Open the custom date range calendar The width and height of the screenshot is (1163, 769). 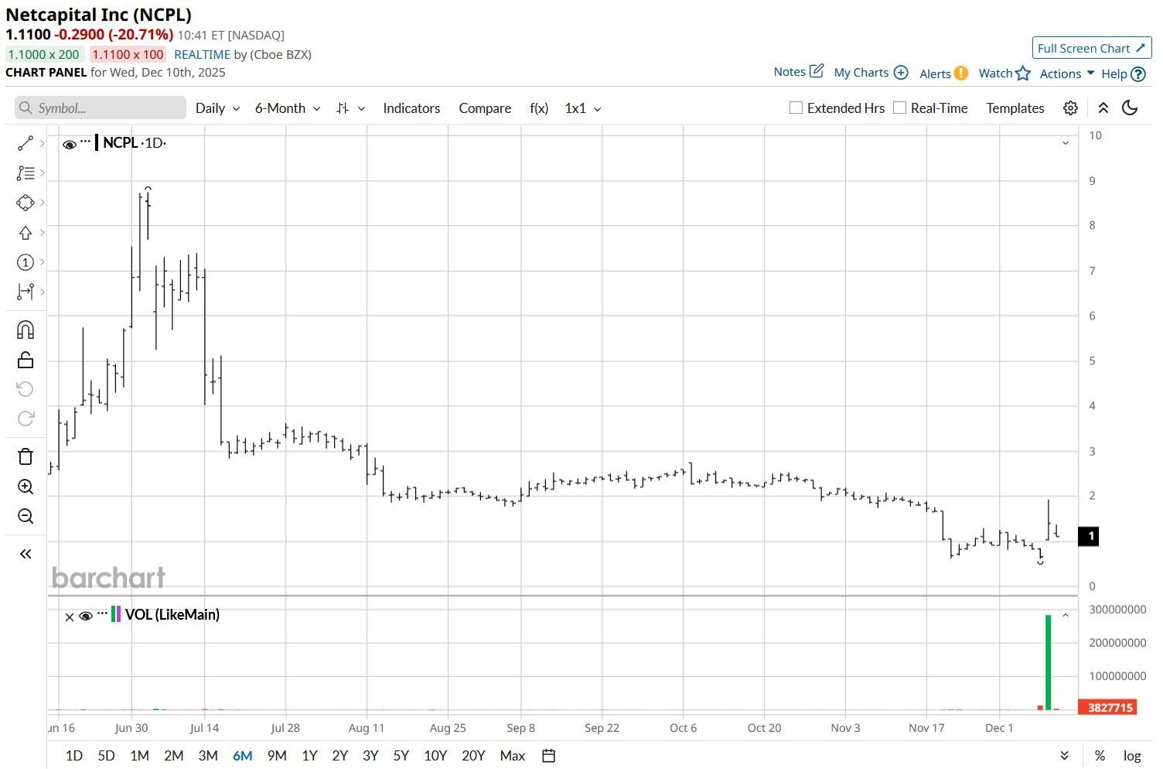549,756
